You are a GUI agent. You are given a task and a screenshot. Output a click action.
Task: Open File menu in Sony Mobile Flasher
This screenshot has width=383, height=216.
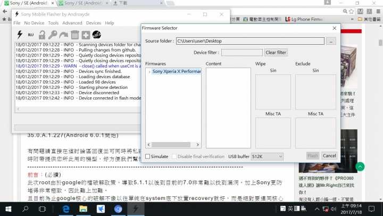click(x=17, y=23)
